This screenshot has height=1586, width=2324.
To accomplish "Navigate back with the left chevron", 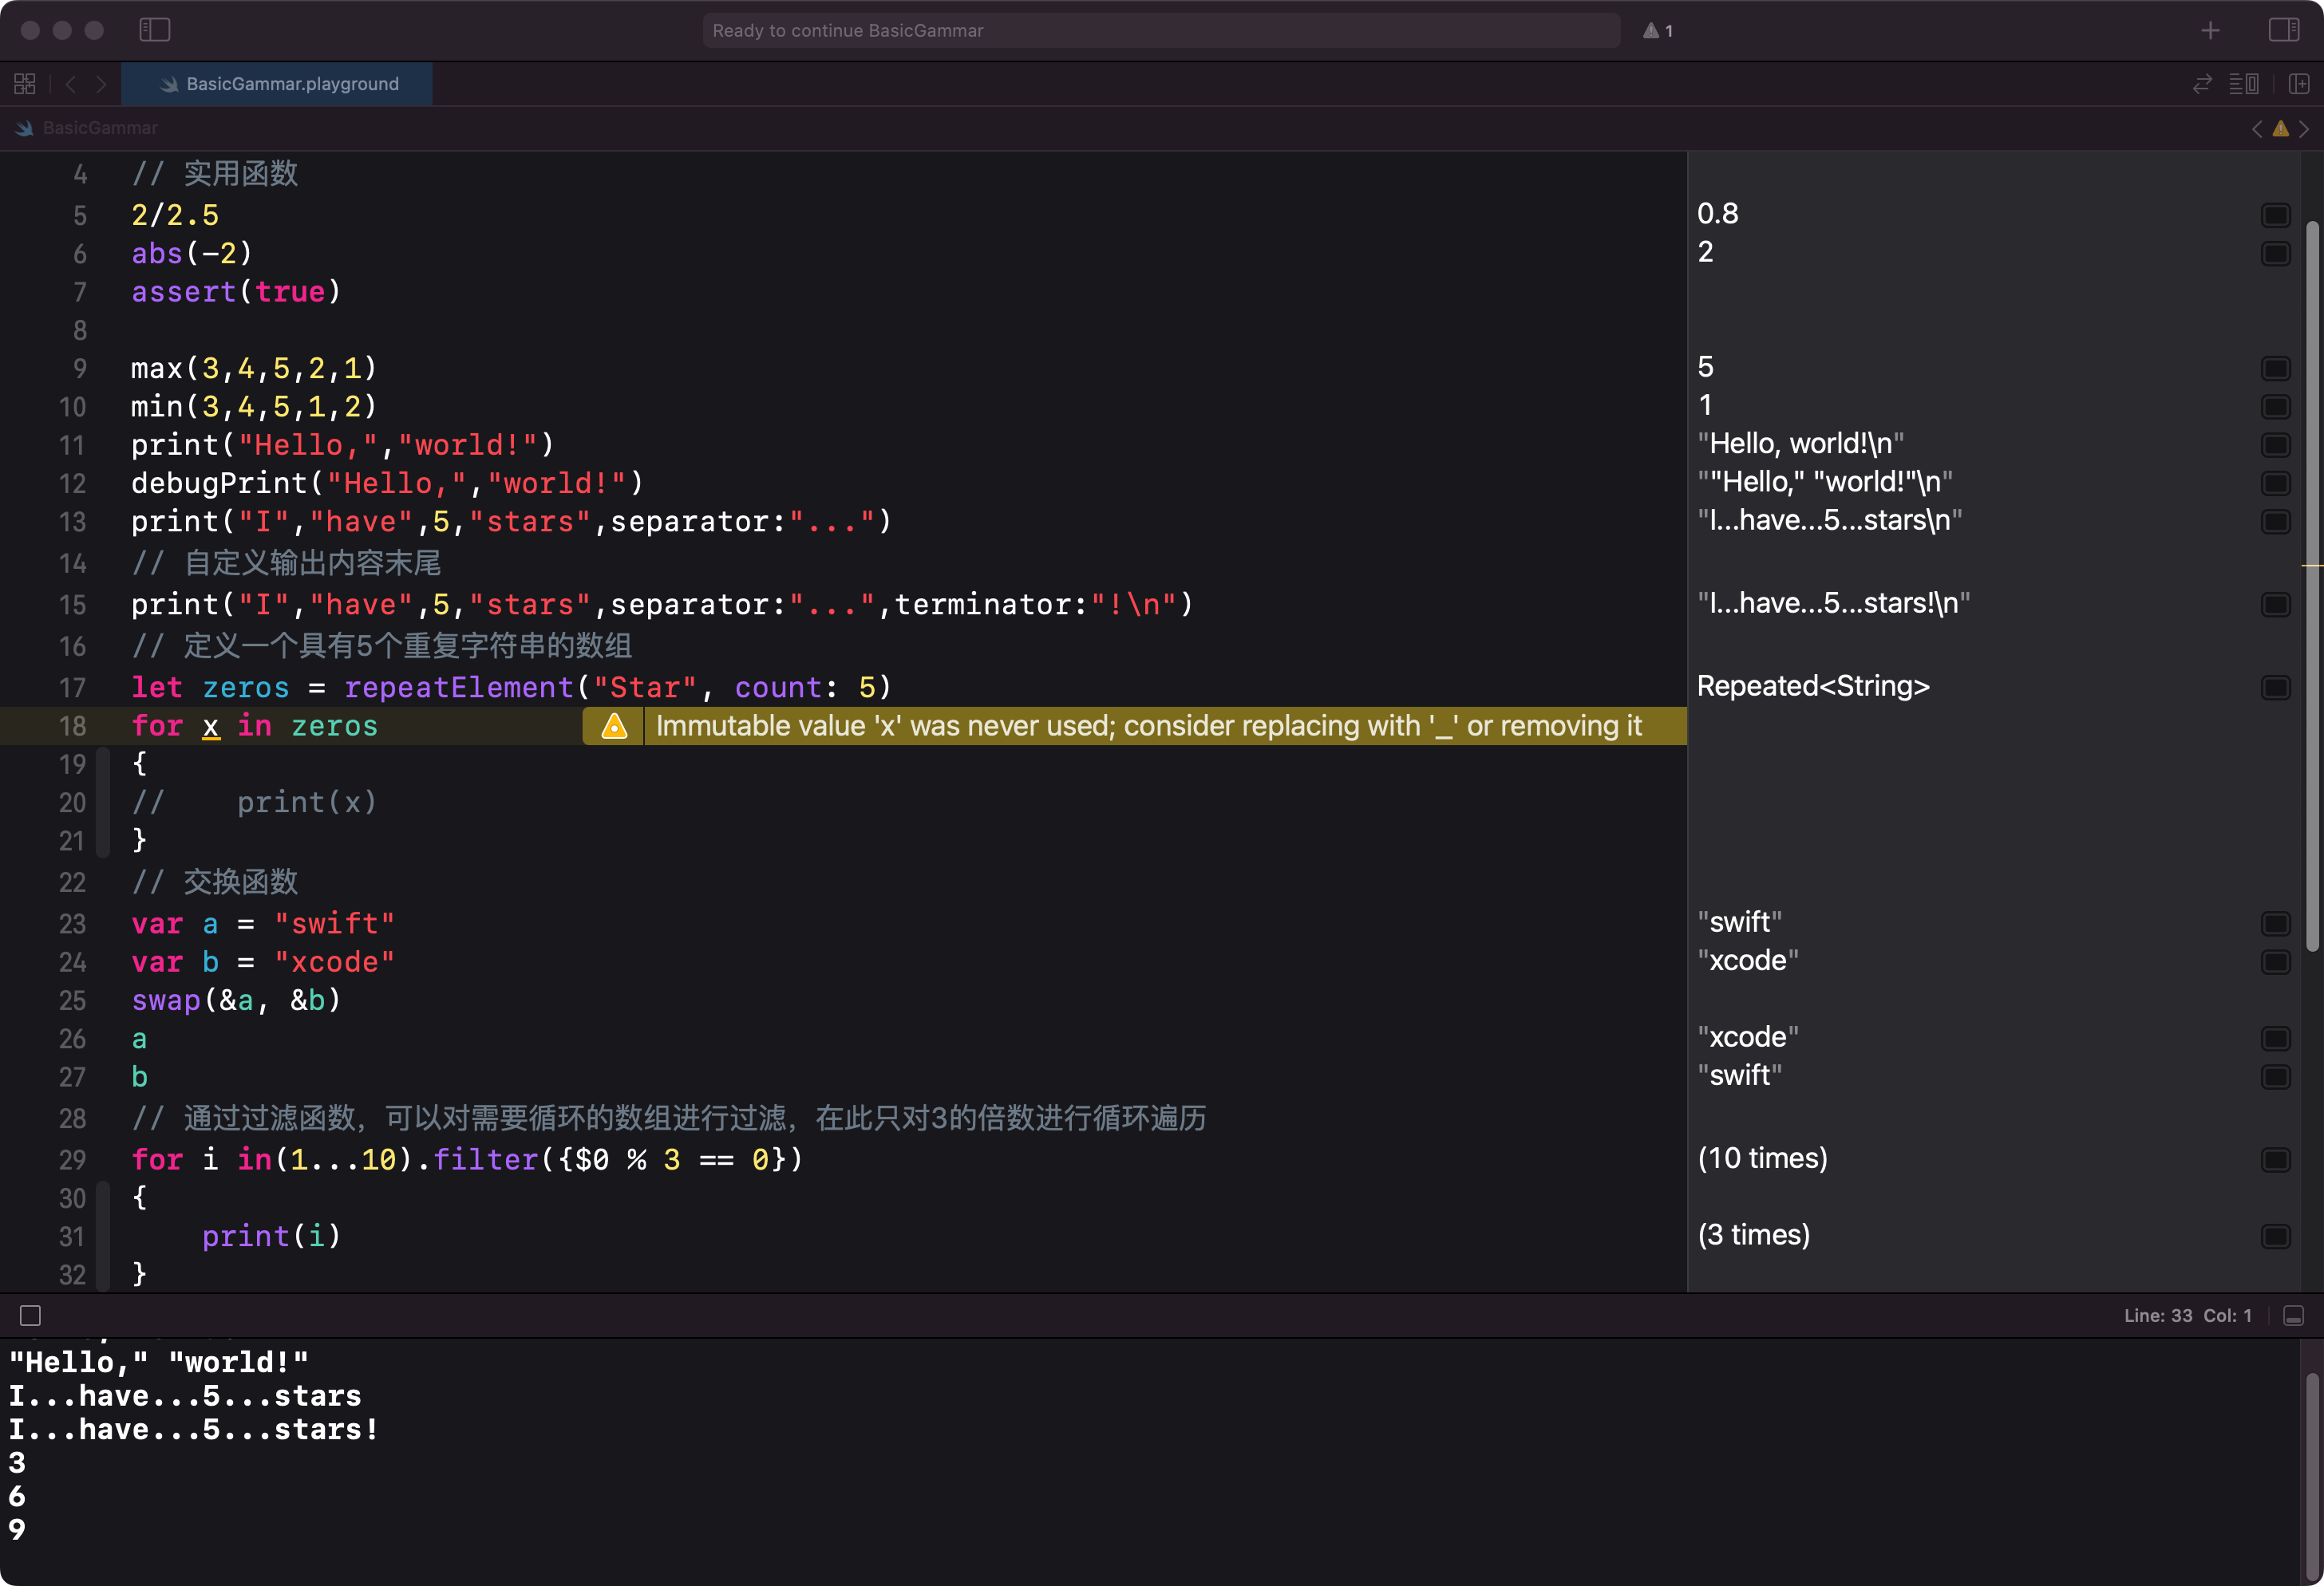I will point(70,84).
